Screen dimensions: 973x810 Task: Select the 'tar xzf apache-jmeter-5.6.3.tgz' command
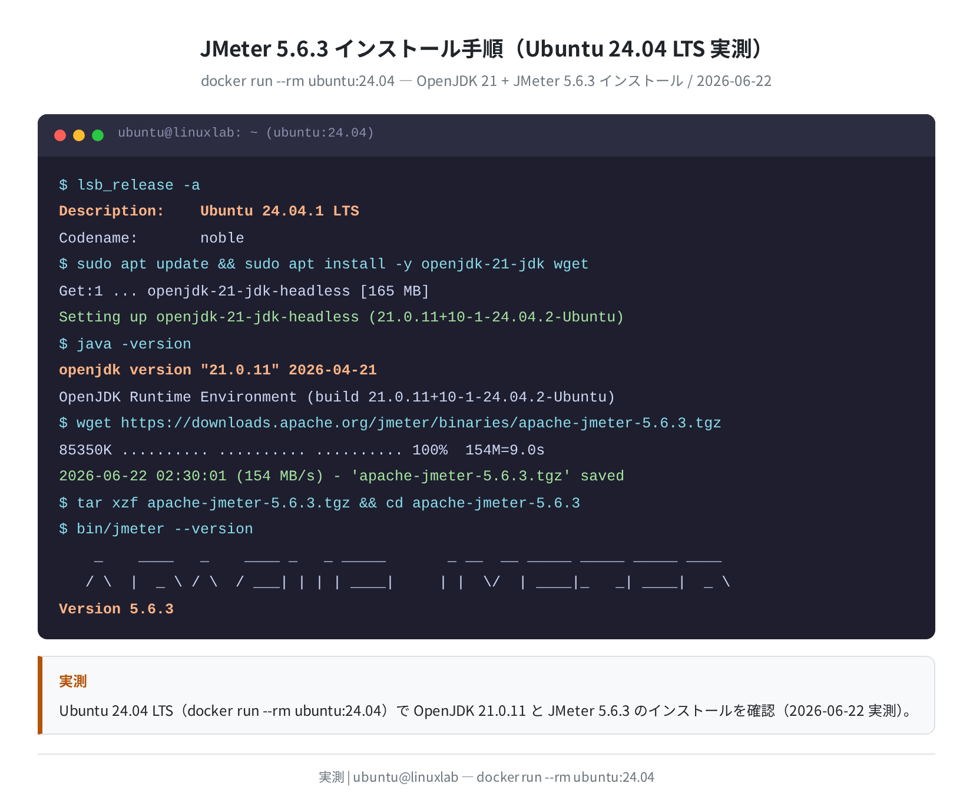click(319, 503)
